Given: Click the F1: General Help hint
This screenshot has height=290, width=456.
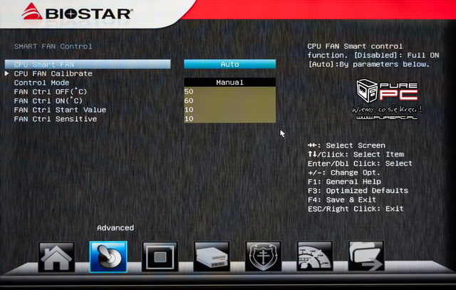Looking at the screenshot, I should coord(344,182).
